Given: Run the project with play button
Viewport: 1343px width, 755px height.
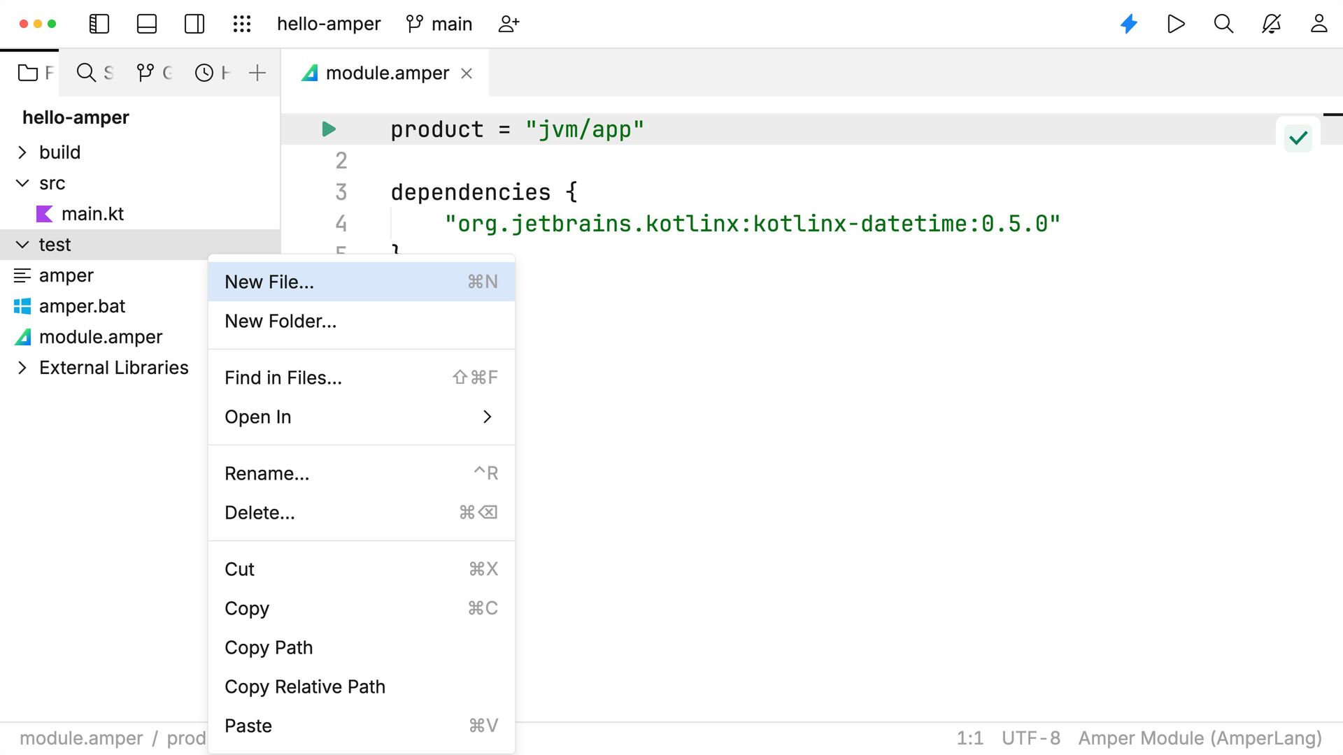Looking at the screenshot, I should tap(1176, 24).
